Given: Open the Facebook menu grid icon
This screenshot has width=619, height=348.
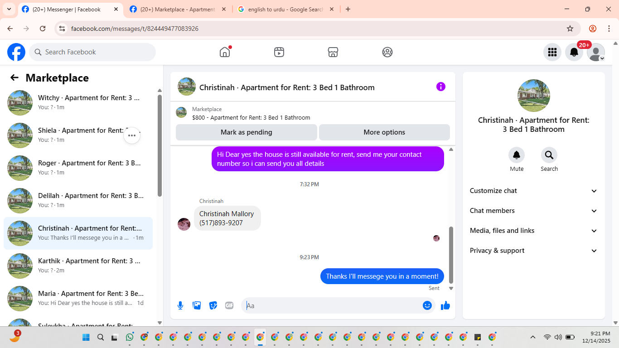Looking at the screenshot, I should tap(552, 52).
